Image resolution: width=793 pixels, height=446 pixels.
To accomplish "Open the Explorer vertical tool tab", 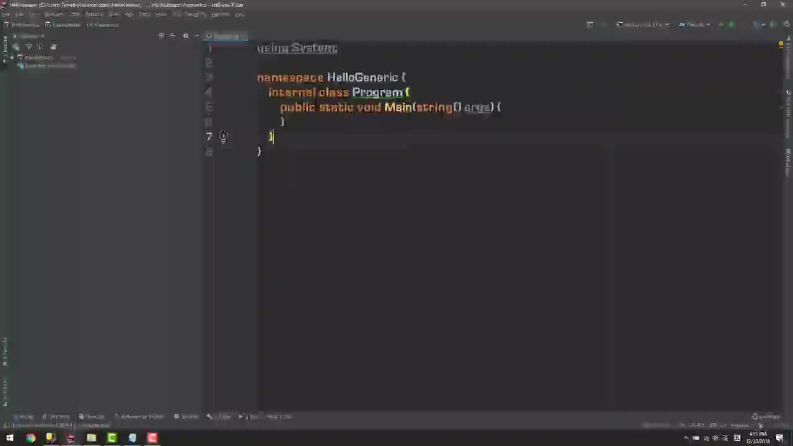I will [x=5, y=48].
